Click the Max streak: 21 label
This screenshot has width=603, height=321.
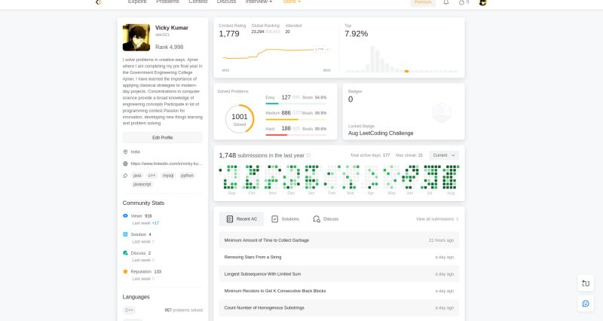pyautogui.click(x=409, y=155)
